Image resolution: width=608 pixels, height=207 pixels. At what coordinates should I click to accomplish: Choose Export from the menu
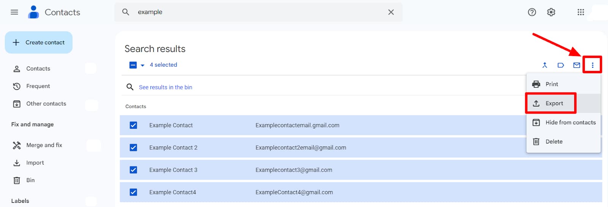coord(563,103)
